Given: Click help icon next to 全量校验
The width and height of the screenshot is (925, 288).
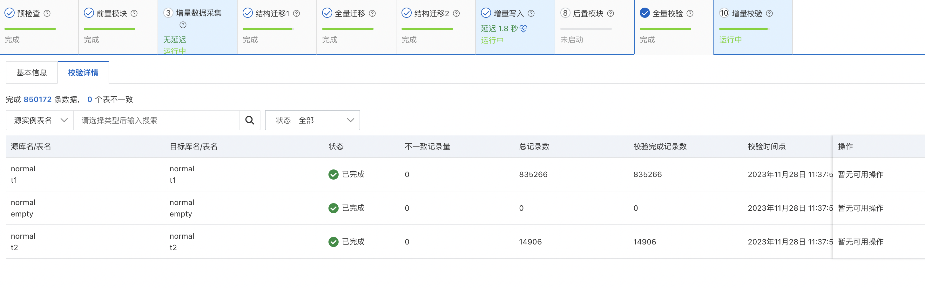Looking at the screenshot, I should (690, 13).
